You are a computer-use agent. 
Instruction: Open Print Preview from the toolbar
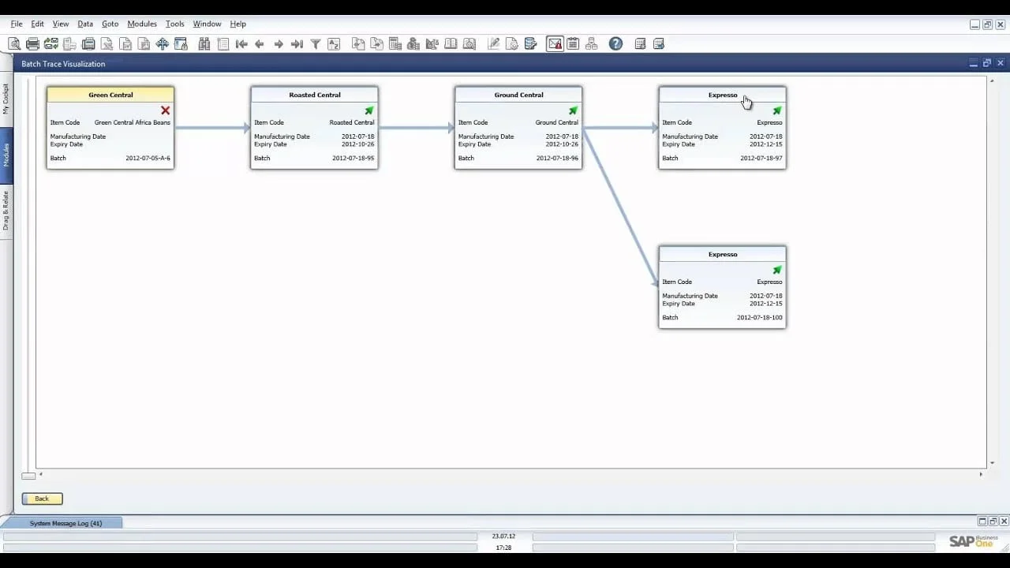14,44
